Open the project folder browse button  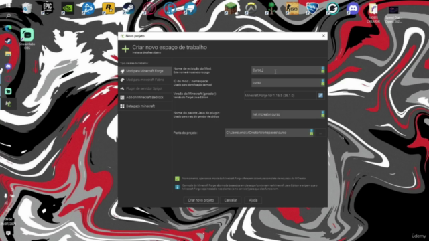click(x=320, y=133)
